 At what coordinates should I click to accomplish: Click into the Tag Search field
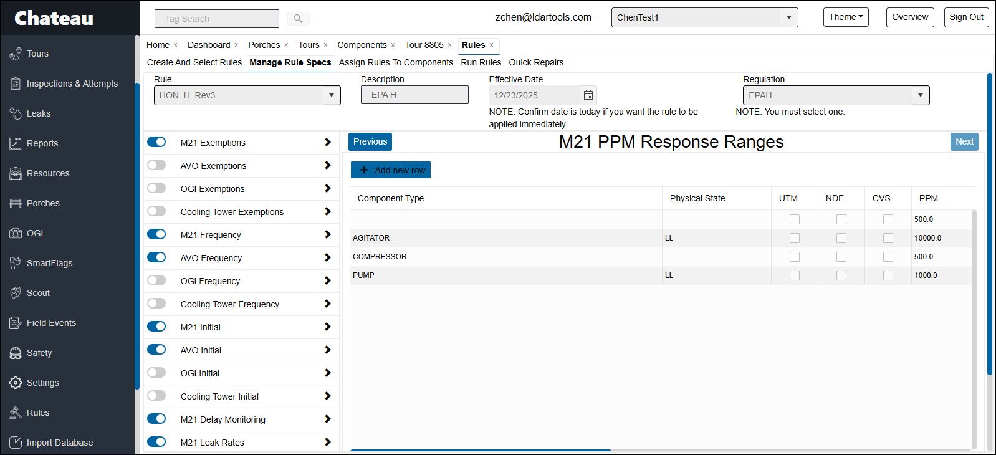(x=216, y=19)
